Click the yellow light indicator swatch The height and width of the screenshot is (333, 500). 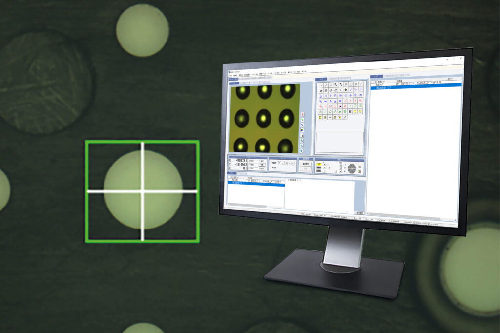[x=318, y=165]
